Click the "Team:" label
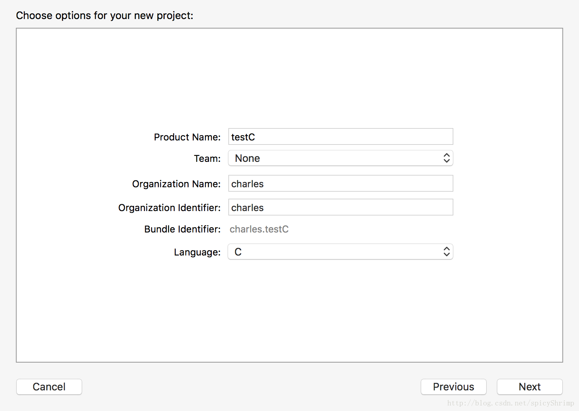The width and height of the screenshot is (579, 411). click(207, 159)
